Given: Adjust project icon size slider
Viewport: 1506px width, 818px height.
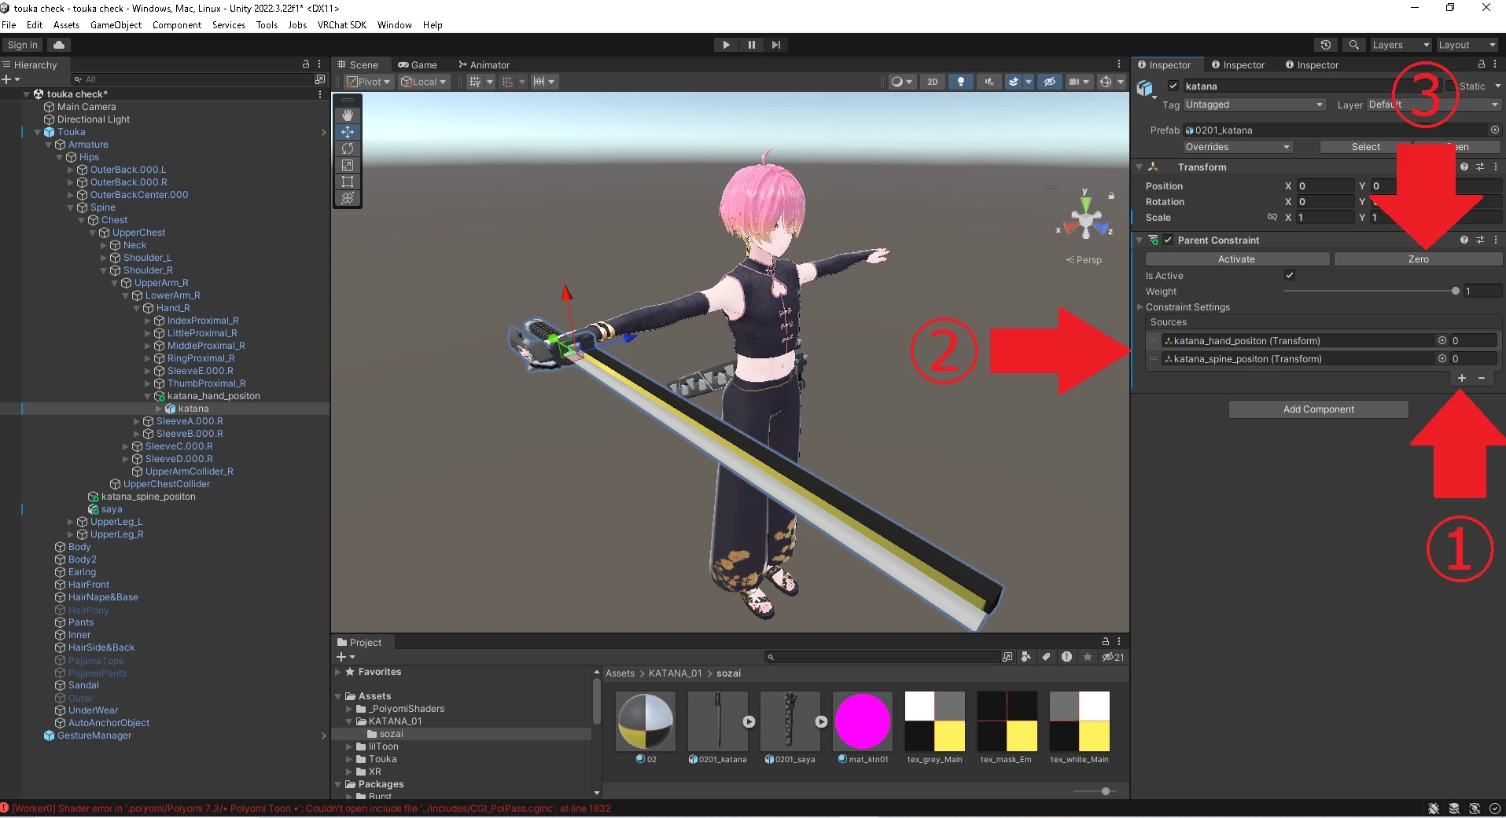Looking at the screenshot, I should pos(1105,791).
